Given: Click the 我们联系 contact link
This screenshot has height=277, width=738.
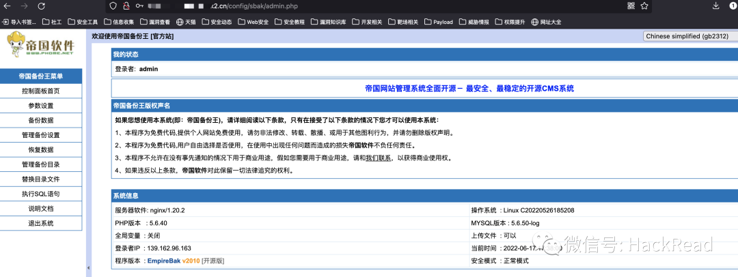Looking at the screenshot, I should [x=379, y=158].
